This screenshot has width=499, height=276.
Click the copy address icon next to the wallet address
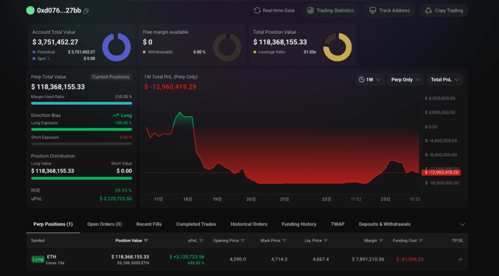[86, 11]
